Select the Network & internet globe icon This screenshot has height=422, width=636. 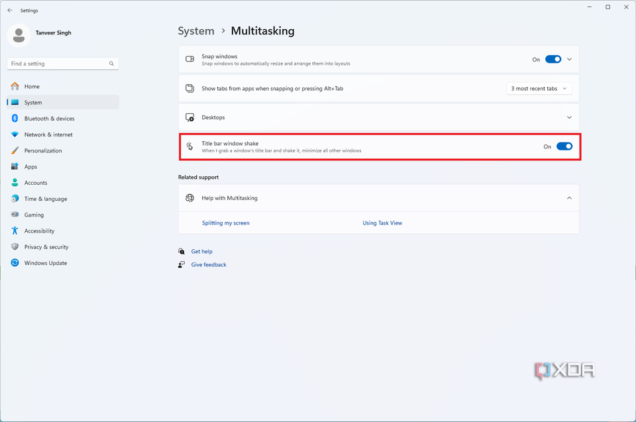point(15,134)
